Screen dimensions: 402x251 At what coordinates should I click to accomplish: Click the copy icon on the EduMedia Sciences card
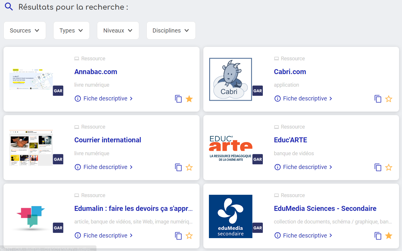[378, 235]
